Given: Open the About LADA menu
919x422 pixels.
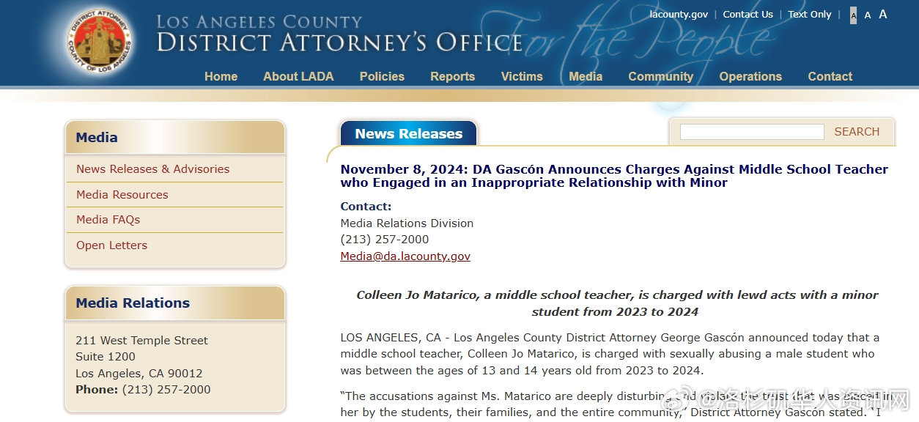Looking at the screenshot, I should pos(298,76).
